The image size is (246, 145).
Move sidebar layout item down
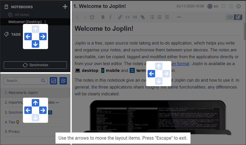pos(35,44)
